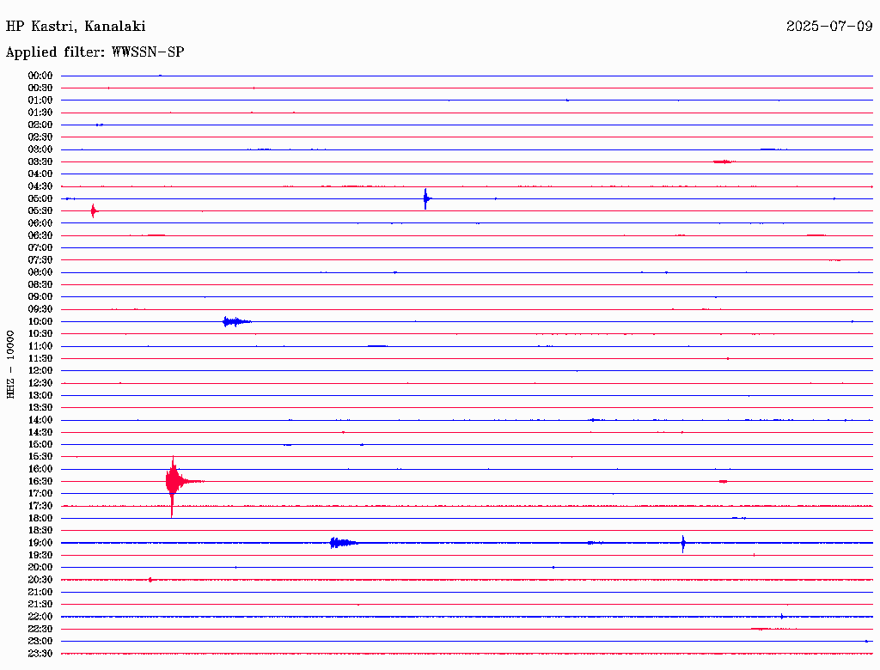Select the 14:00 time label
880x670 pixels.
(40, 420)
